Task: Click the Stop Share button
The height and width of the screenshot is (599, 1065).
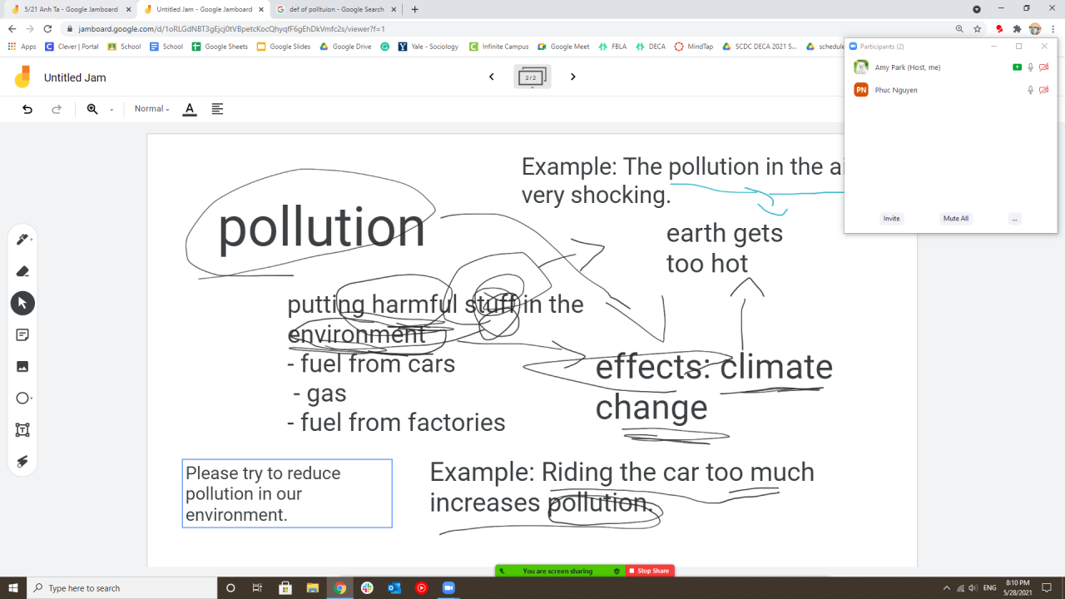Action: point(650,571)
